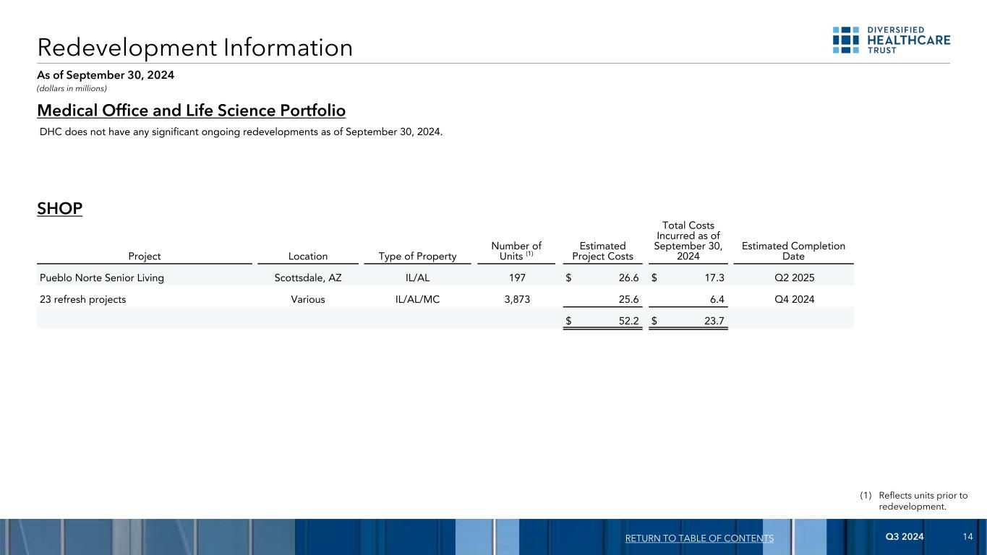Viewport: 987px width, 555px height.
Task: Click the Diversified Healthcare Trust logo icon
Action: [x=846, y=40]
